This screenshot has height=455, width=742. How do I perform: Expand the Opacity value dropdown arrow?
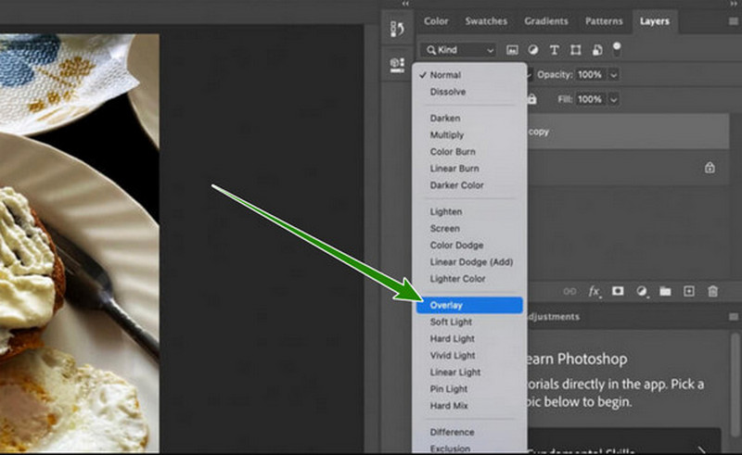coord(614,74)
